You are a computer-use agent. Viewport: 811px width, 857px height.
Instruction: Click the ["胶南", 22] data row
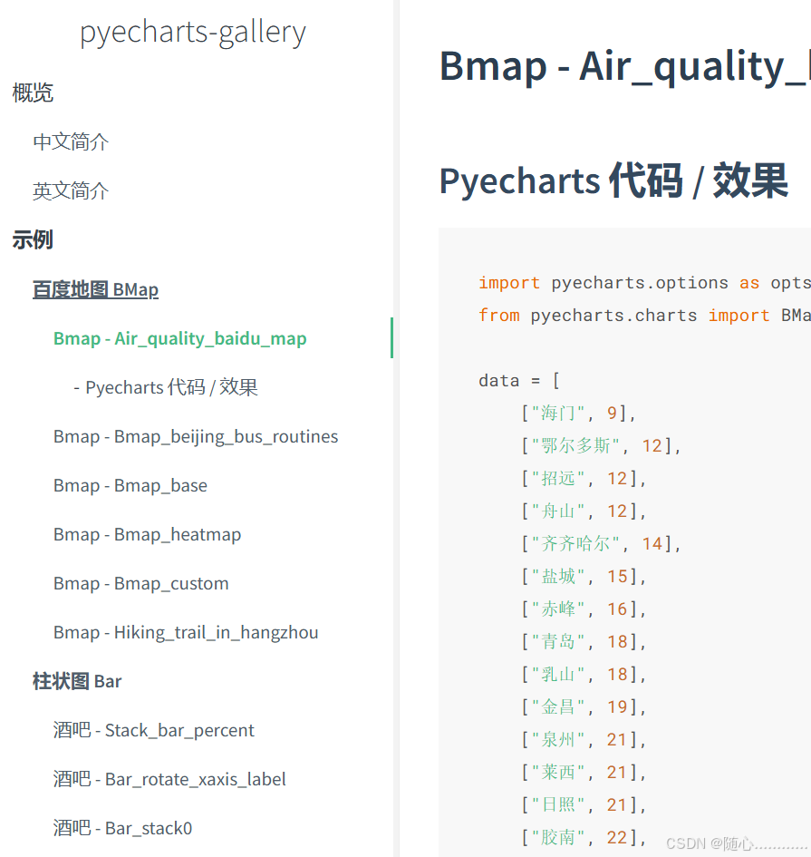click(x=584, y=837)
